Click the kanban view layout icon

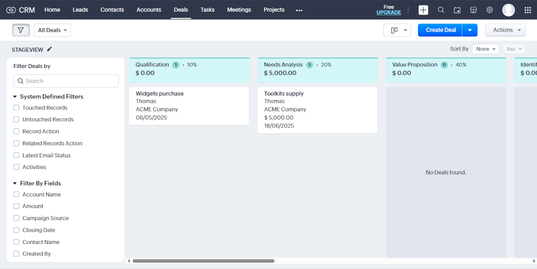tap(394, 30)
